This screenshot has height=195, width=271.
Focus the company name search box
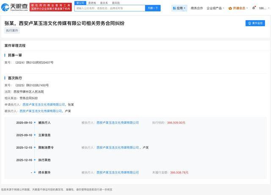pyautogui.click(x=110, y=8)
